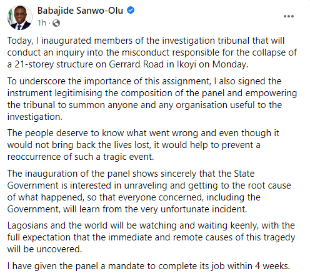Image resolution: width=310 pixels, height=276 pixels.
Task: Click the paragraph starting "Today, I inaugurated"
Action: click(x=152, y=52)
